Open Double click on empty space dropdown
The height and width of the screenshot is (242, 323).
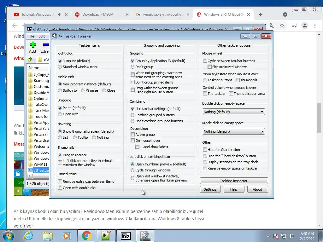coord(234,112)
